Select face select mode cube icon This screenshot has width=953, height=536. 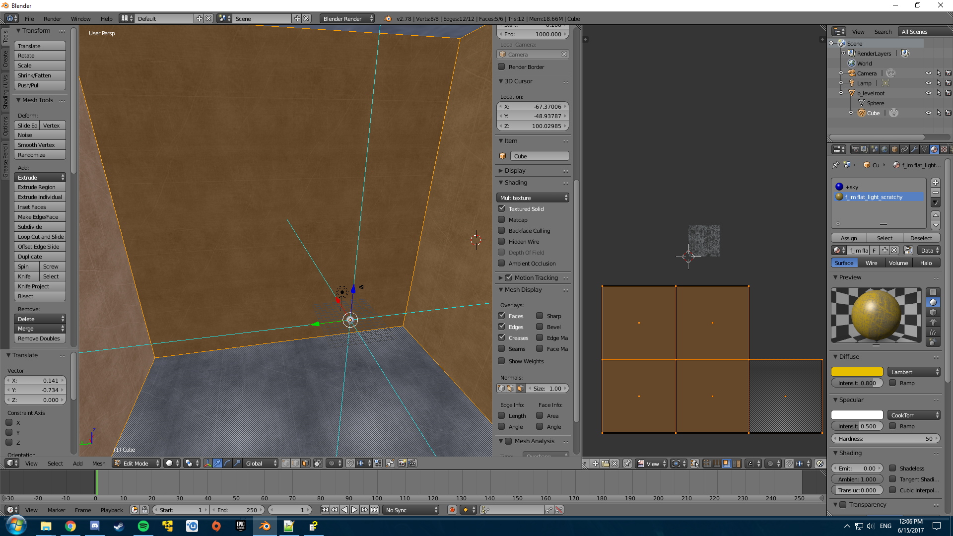pos(305,463)
